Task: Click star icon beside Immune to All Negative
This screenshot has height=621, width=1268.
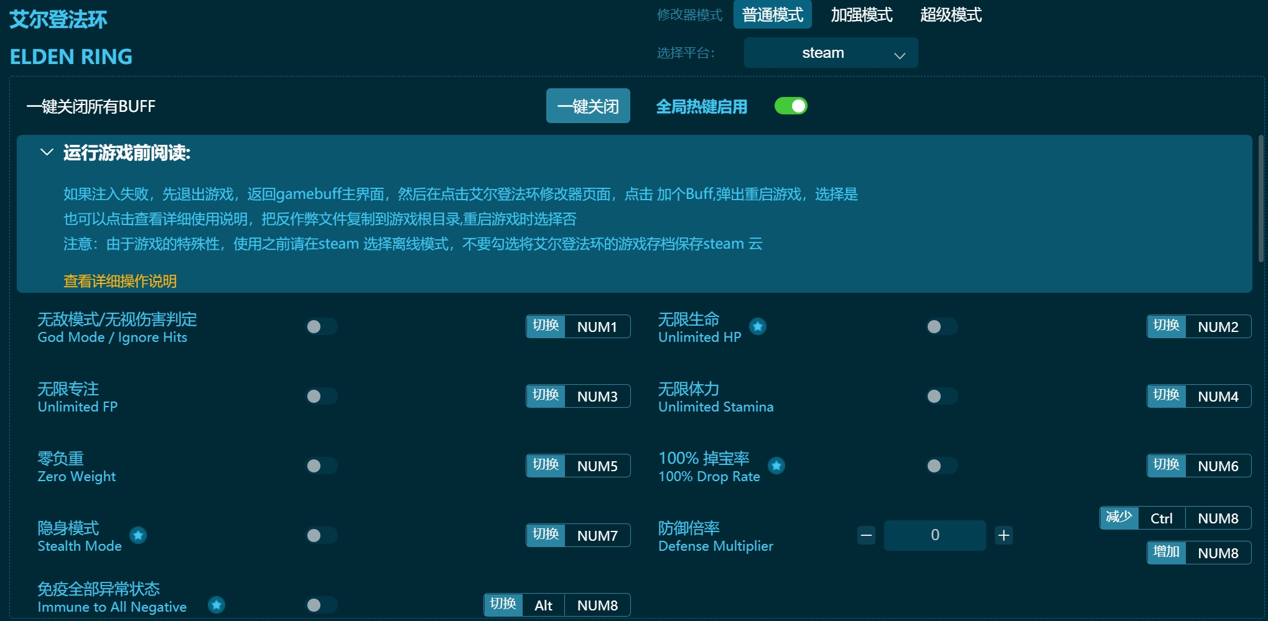Action: pyautogui.click(x=217, y=605)
